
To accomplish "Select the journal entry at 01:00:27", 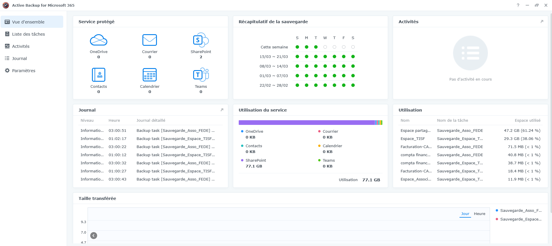I will click(x=150, y=171).
